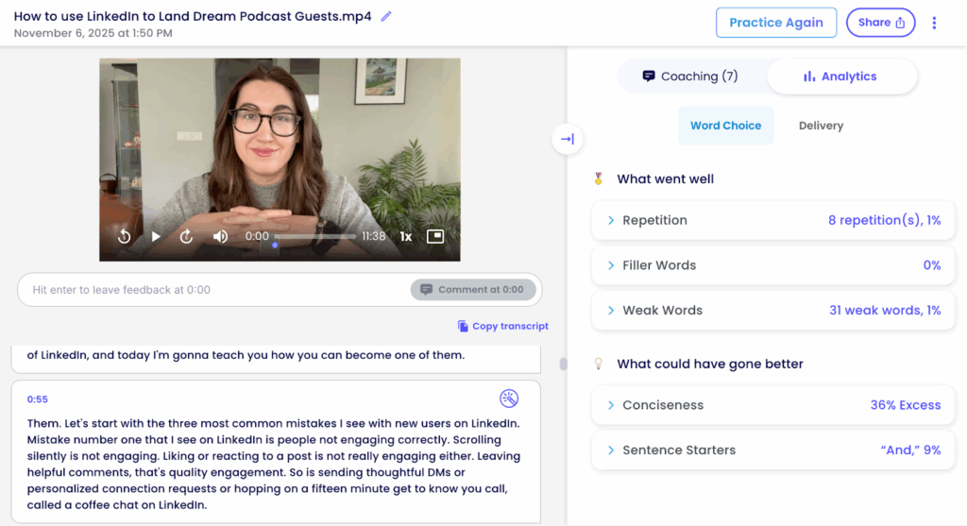
Task: Mute the video volume
Action: tap(220, 236)
